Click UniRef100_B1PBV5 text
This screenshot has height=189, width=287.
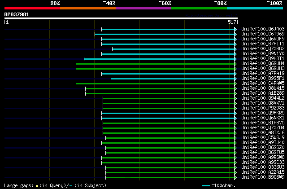click(x=263, y=123)
